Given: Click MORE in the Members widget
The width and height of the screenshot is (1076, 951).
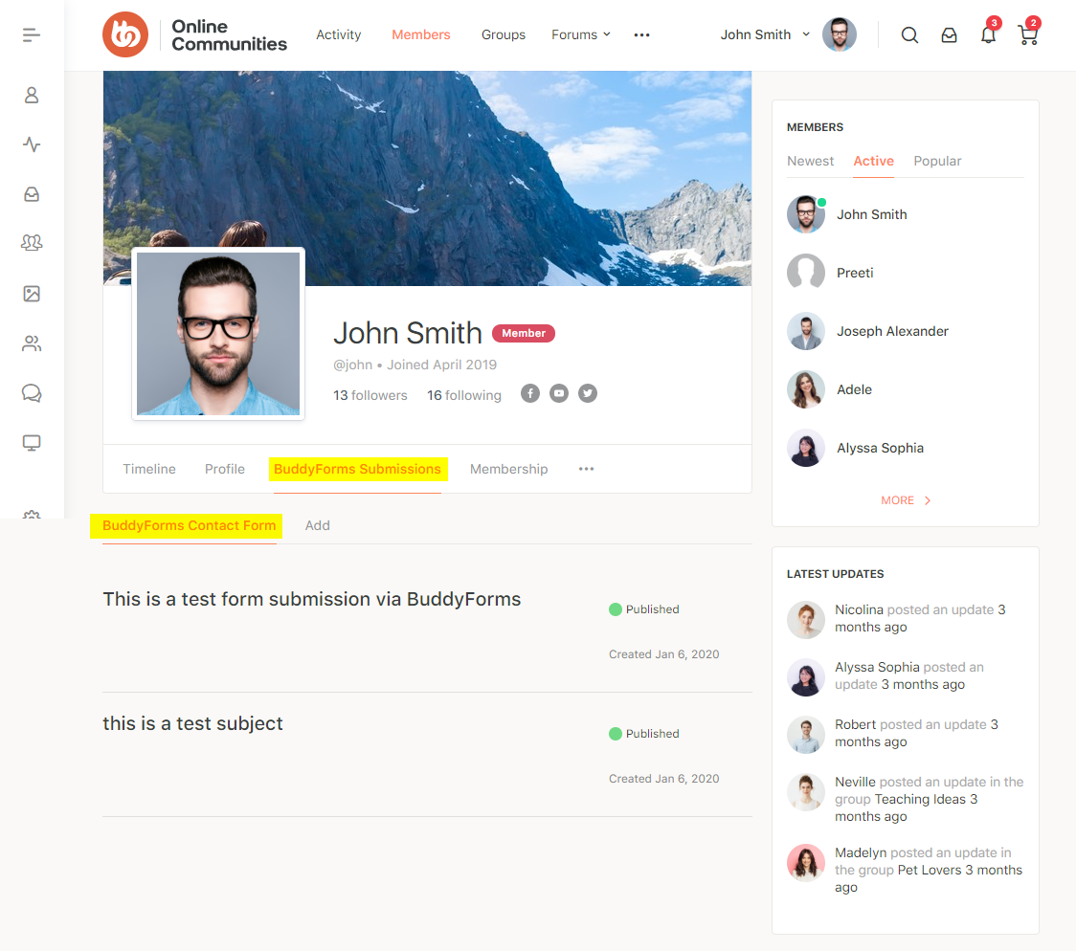Looking at the screenshot, I should 904,499.
